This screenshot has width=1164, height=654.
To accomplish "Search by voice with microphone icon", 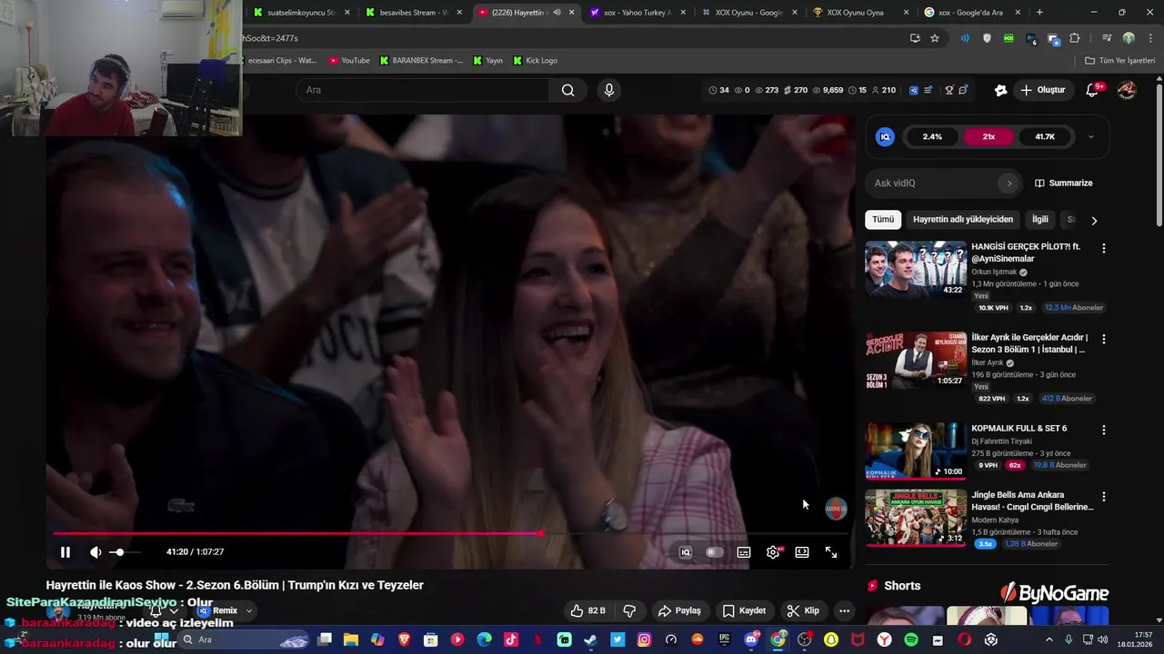I will (x=609, y=90).
